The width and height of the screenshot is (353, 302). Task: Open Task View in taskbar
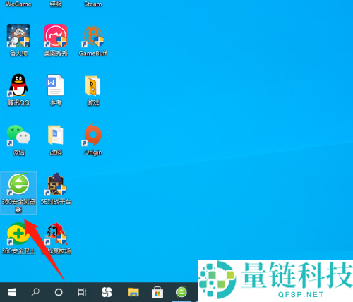tap(82, 292)
